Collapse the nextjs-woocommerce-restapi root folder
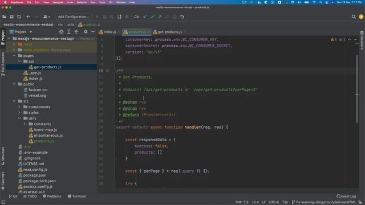Viewport: 365px width, 205px height. pos(9,39)
